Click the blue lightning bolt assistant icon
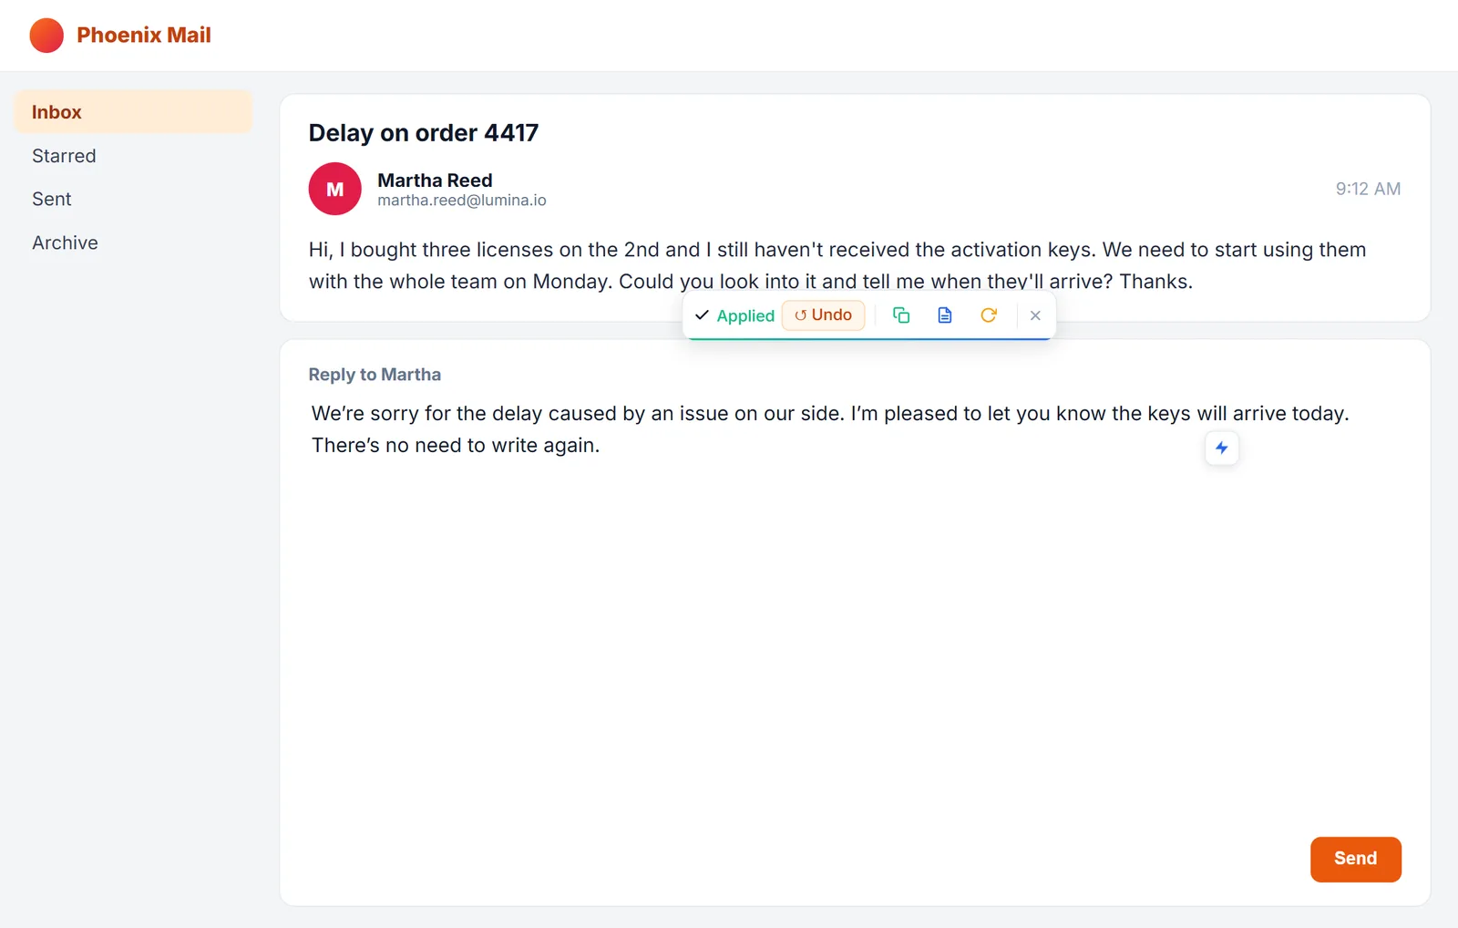Image resolution: width=1458 pixels, height=928 pixels. (1222, 448)
